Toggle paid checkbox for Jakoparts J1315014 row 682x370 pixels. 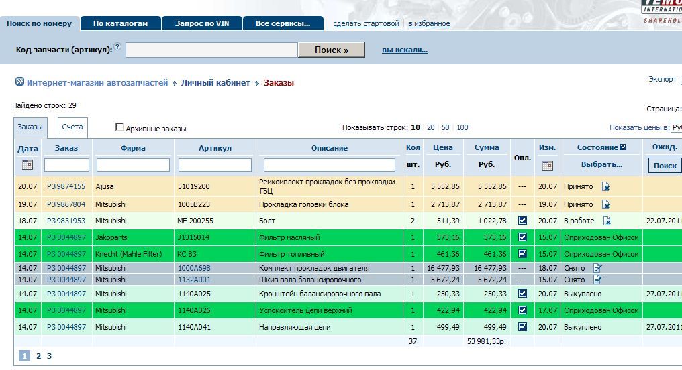523,237
